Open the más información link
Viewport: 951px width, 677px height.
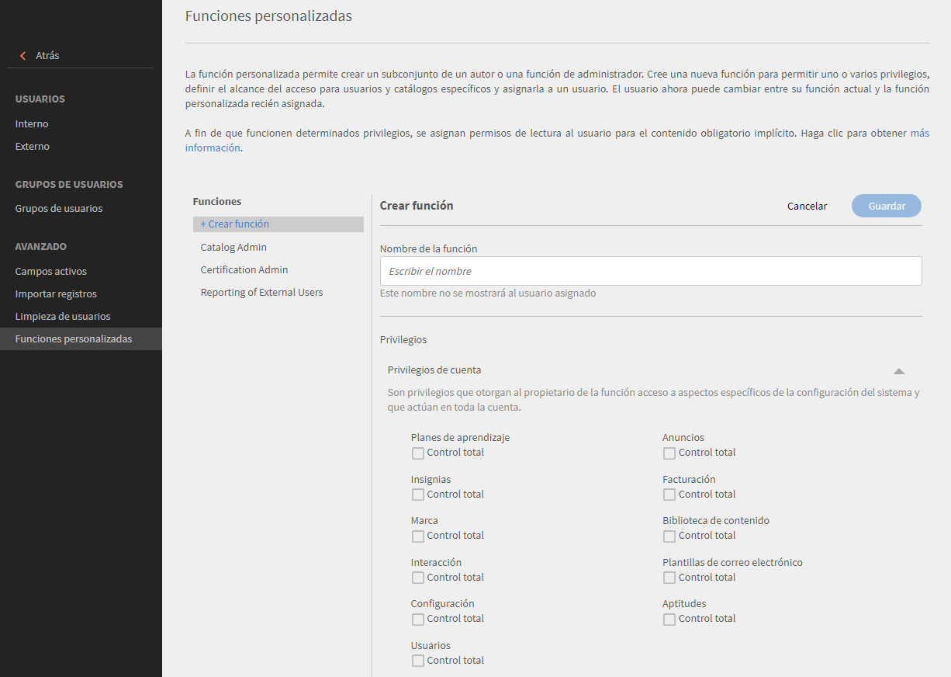[919, 134]
